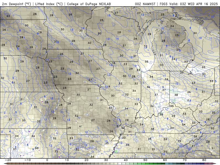Click the black dewpoint value 41 on the map
Image resolution: width=220 pixels, height=165 pixels.
[x=81, y=126]
